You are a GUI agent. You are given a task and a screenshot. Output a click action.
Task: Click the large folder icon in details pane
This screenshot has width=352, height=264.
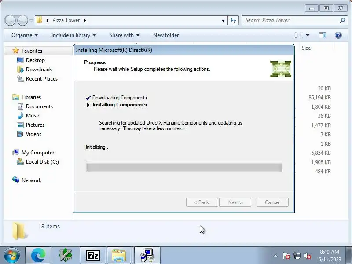(x=20, y=231)
